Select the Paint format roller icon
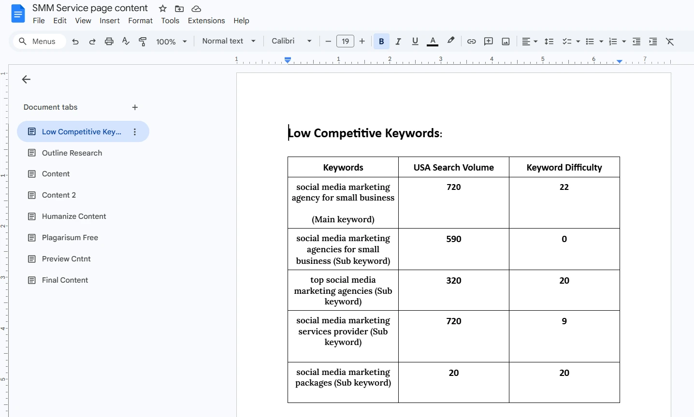 click(143, 42)
